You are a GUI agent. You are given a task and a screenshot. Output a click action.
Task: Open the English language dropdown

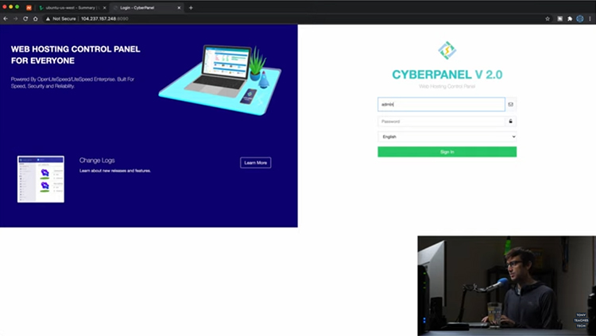click(x=447, y=137)
